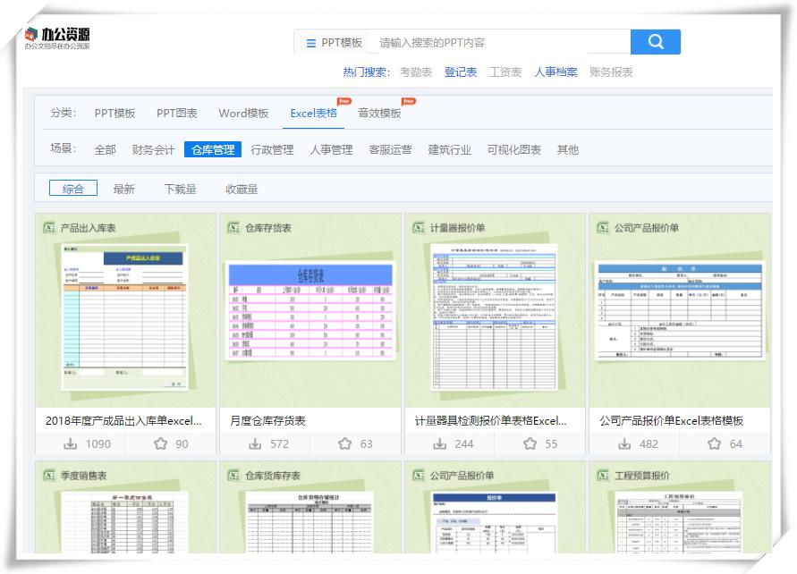797x574 pixels.
Task: Select scene filter 其他
Action: [x=568, y=150]
